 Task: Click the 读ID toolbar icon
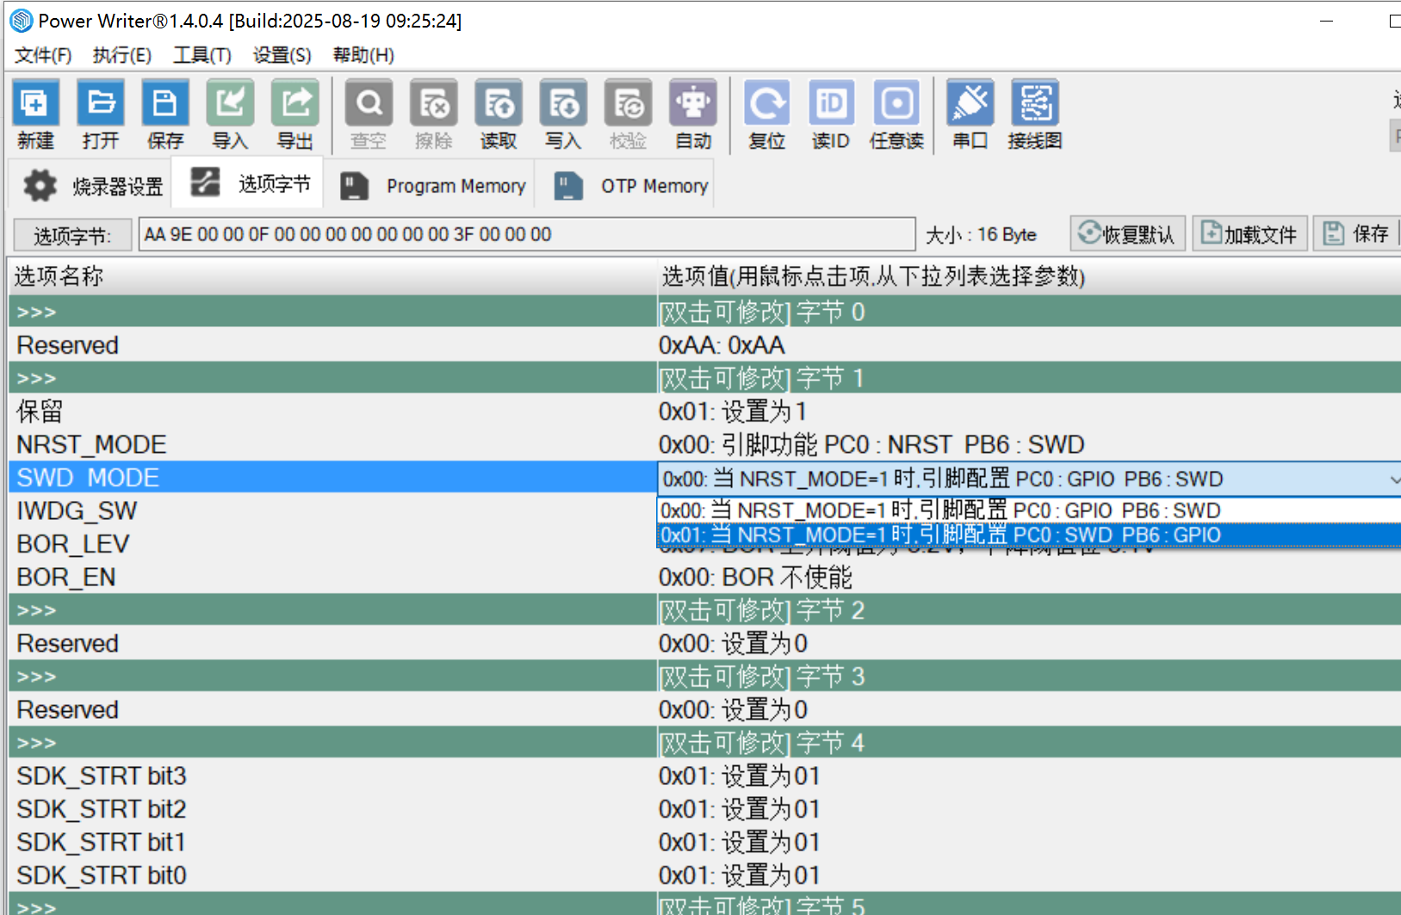[831, 114]
